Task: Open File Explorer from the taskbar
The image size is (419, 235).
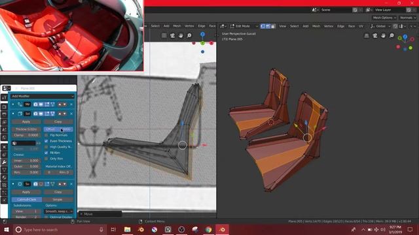Action: pyautogui.click(x=128, y=229)
